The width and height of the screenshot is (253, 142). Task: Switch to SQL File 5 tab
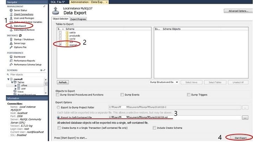tap(58, 2)
